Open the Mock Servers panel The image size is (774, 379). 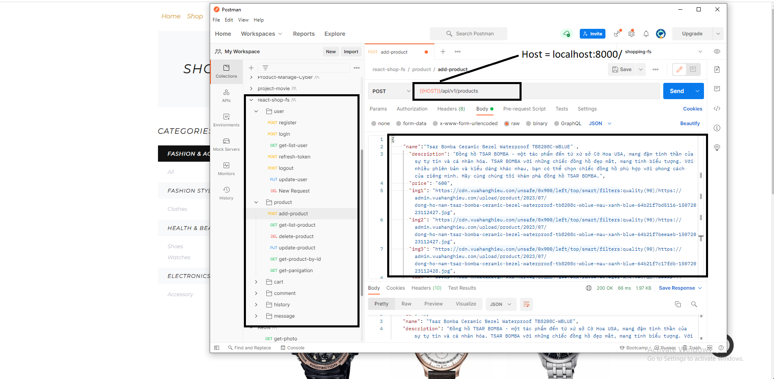coord(226,144)
